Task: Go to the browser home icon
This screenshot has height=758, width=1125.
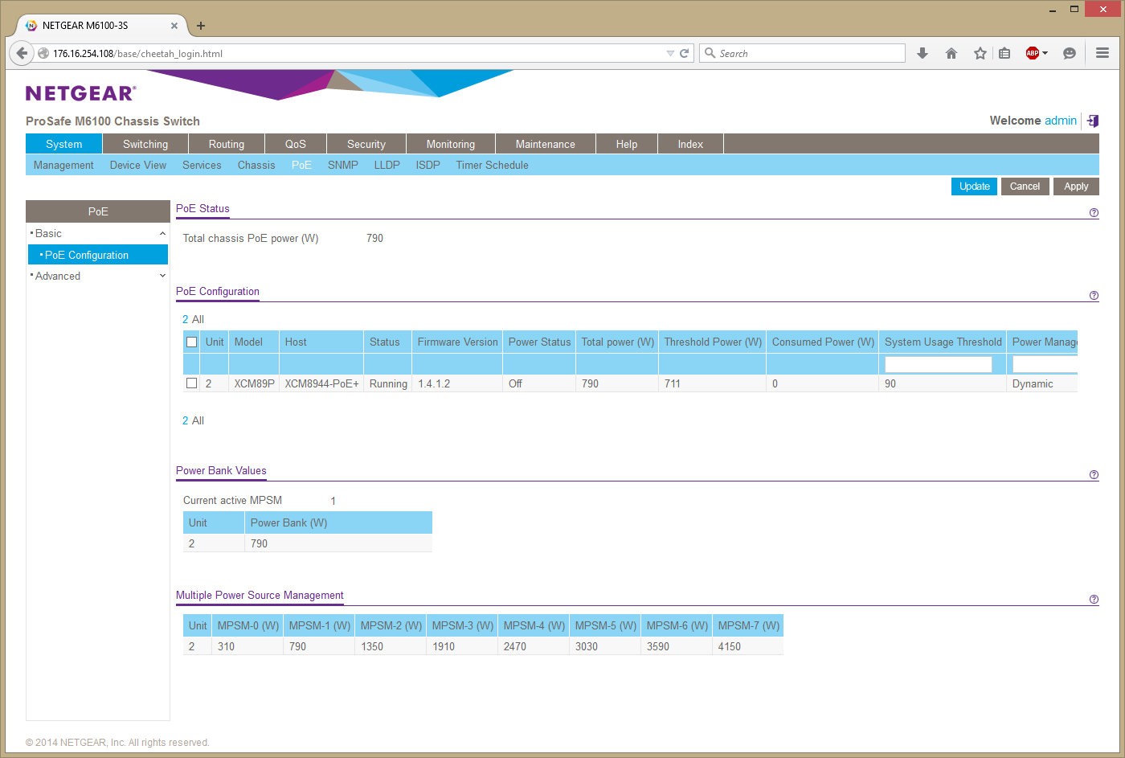Action: tap(951, 53)
